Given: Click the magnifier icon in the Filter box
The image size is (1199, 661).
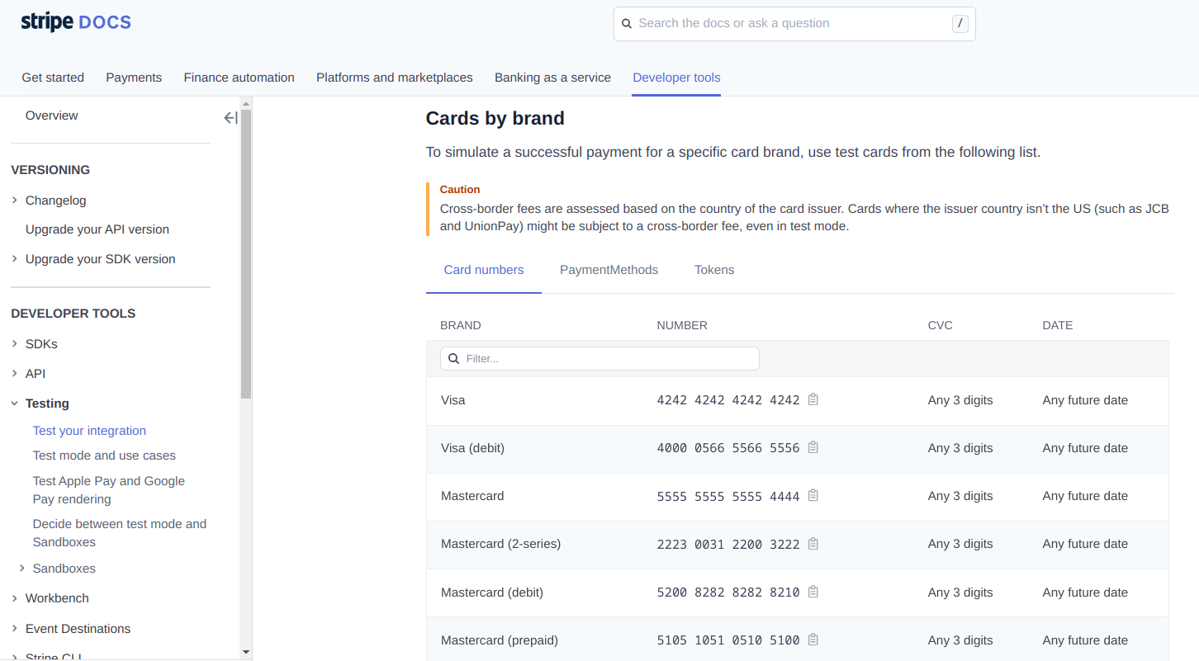Looking at the screenshot, I should (453, 358).
